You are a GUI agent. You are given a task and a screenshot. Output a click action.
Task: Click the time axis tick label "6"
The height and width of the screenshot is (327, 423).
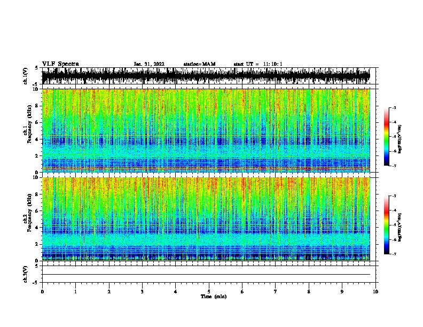(242, 292)
